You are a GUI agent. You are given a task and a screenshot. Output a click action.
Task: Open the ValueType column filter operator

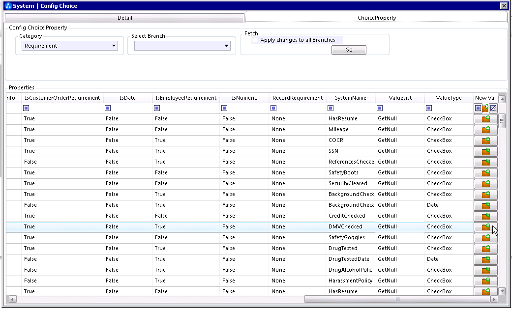click(x=429, y=108)
